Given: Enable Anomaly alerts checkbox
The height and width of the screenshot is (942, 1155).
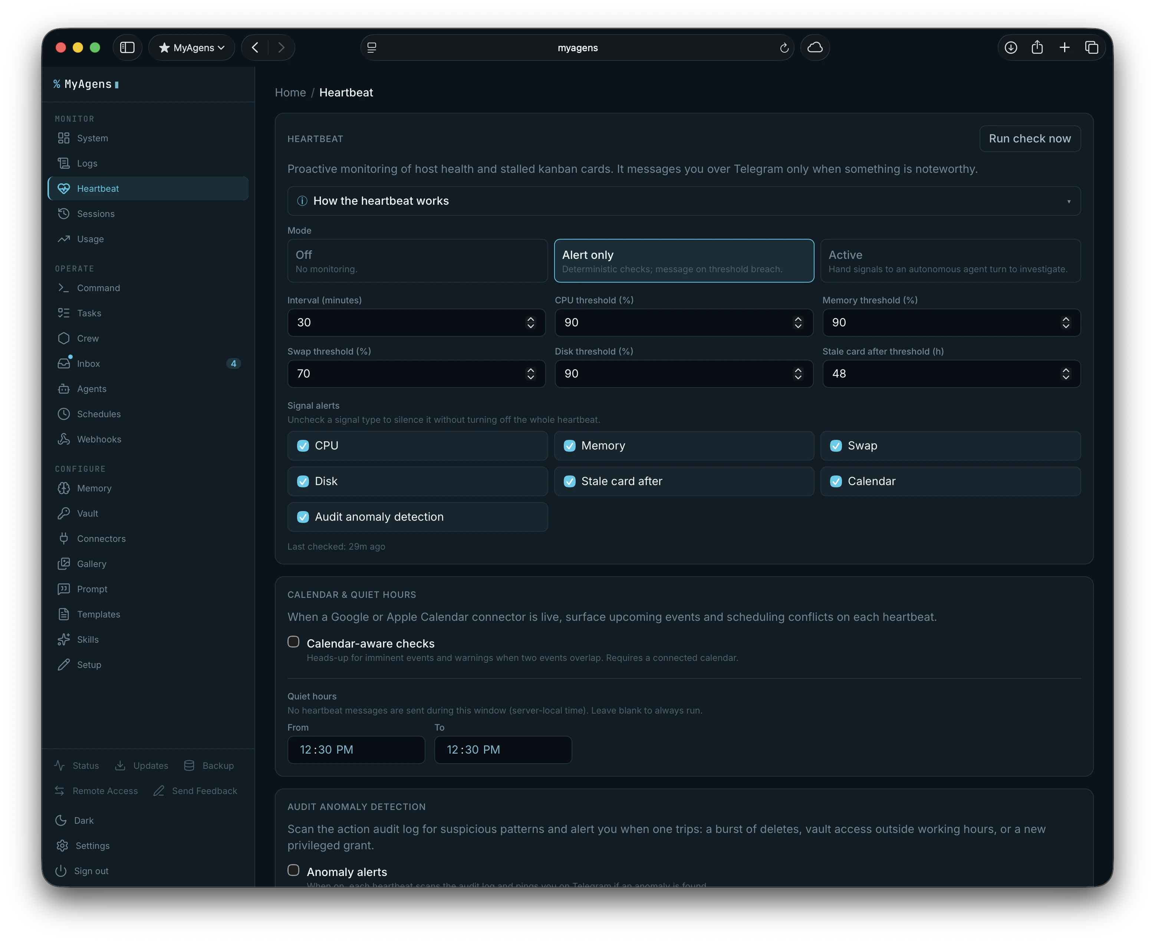Looking at the screenshot, I should (x=294, y=870).
